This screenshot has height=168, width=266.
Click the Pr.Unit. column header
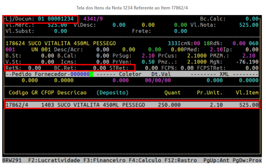point(210,92)
